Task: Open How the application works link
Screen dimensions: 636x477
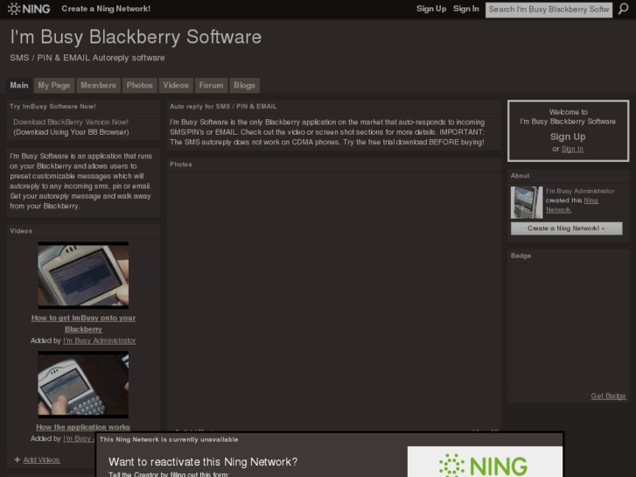Action: 83,427
